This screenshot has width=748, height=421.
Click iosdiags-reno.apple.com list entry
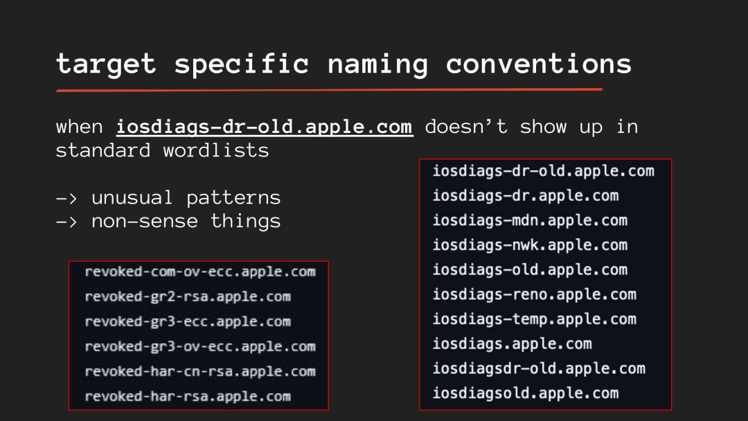point(534,295)
